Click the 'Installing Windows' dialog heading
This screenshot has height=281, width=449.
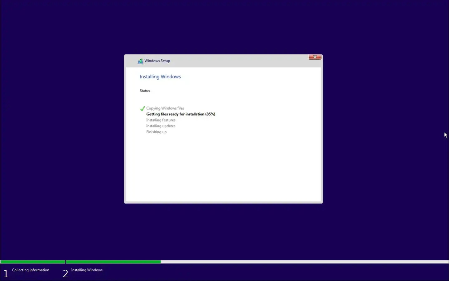pyautogui.click(x=160, y=77)
